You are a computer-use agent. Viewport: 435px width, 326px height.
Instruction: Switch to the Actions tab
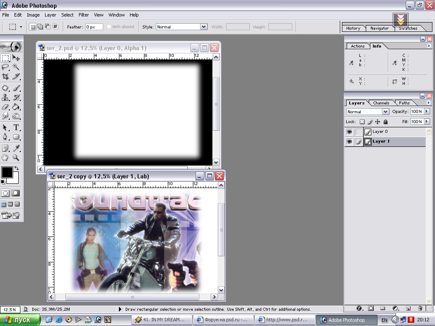pyautogui.click(x=358, y=46)
